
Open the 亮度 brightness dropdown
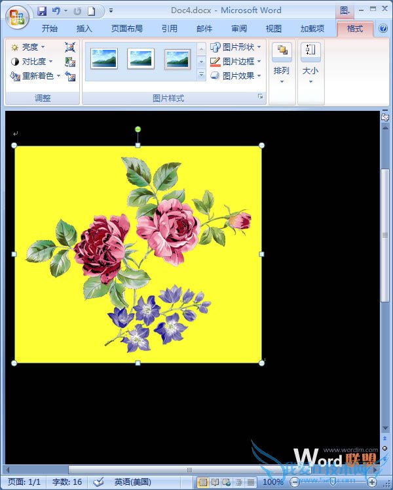pos(28,47)
